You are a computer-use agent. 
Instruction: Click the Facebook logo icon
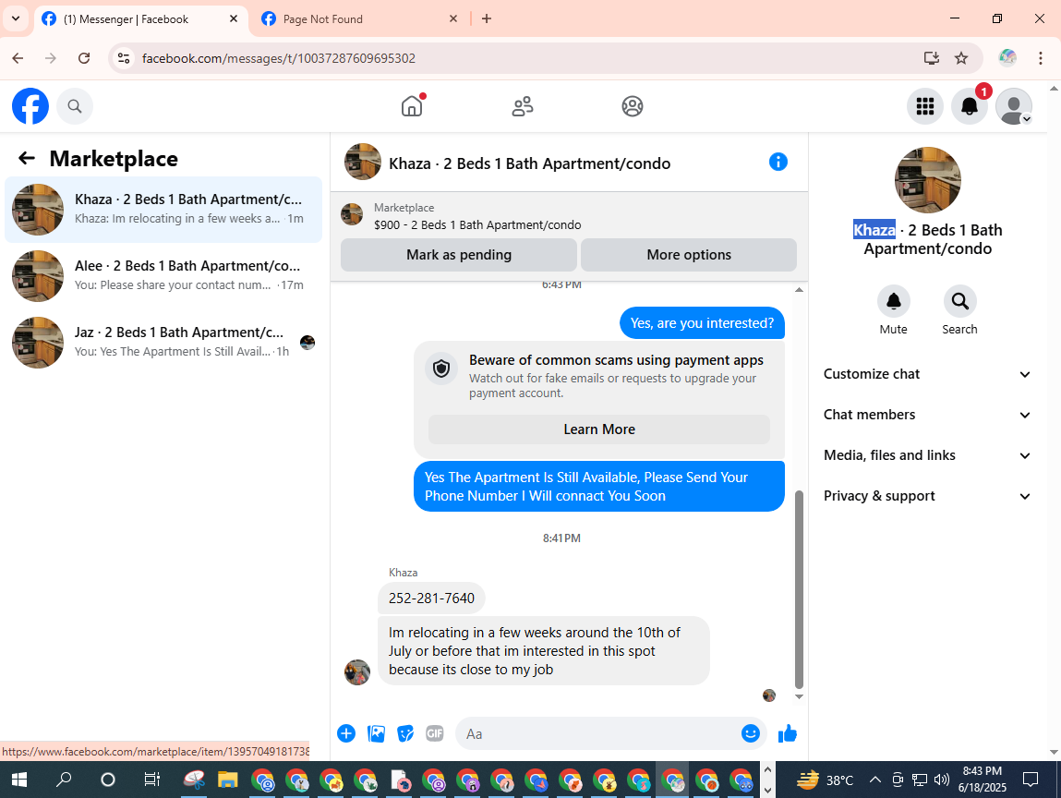(x=30, y=106)
